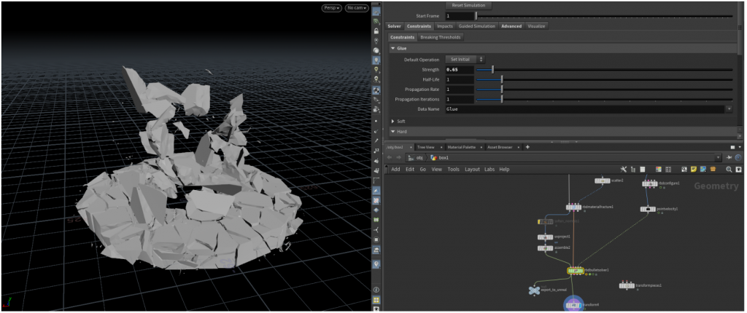Expand the Soft section
Viewport: 747px width, 313px height.
(393, 122)
